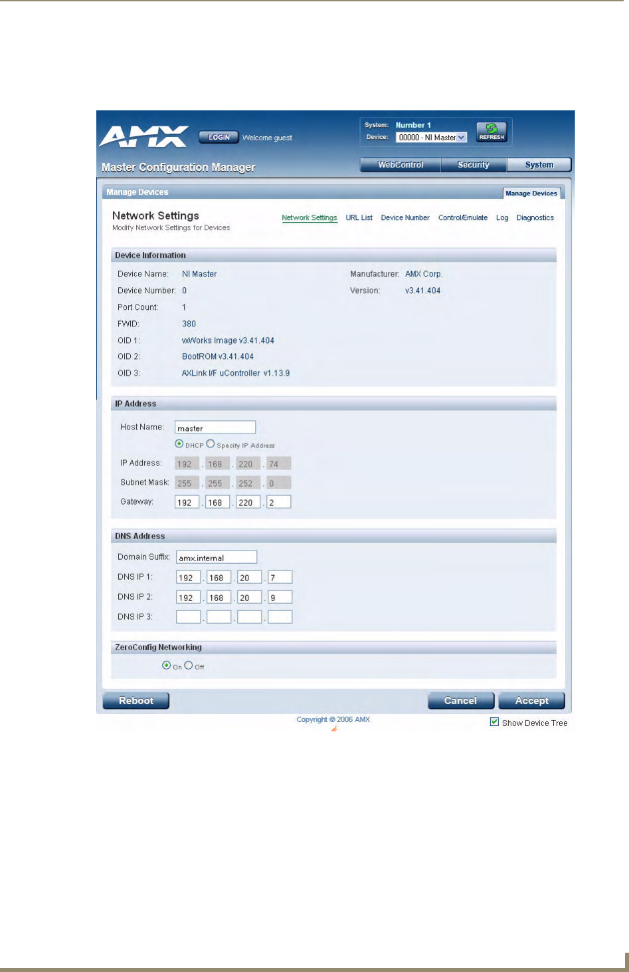Screen dimensions: 629x972
Task: Click the Domain Suffix input field
Action: 217,557
